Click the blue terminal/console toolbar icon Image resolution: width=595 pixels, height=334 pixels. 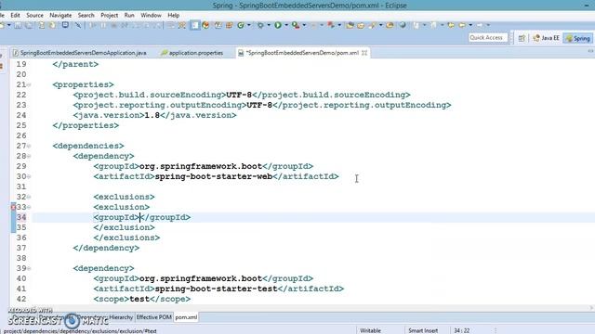65,25
